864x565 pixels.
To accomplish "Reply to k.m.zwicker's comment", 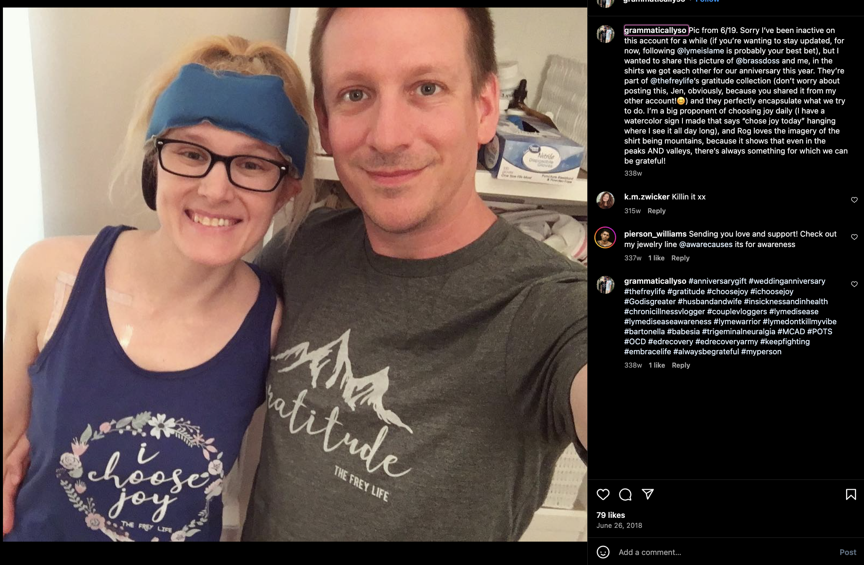I will coord(656,211).
